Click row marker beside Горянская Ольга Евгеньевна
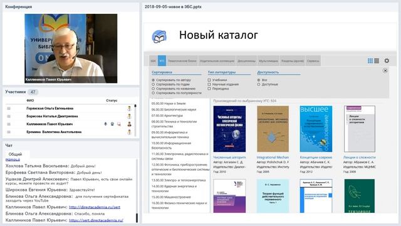Viewport: 401px width, 226px height. tap(9, 109)
